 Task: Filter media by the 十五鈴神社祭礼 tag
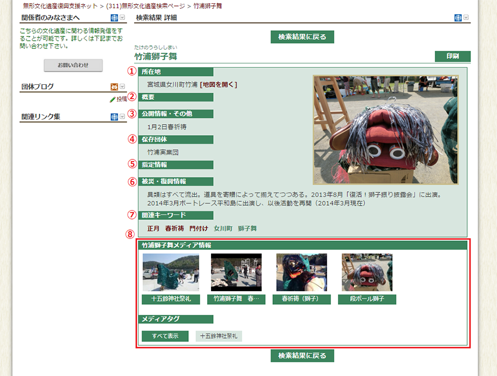pyautogui.click(x=219, y=336)
